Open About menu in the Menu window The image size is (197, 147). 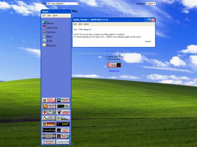click(x=55, y=16)
